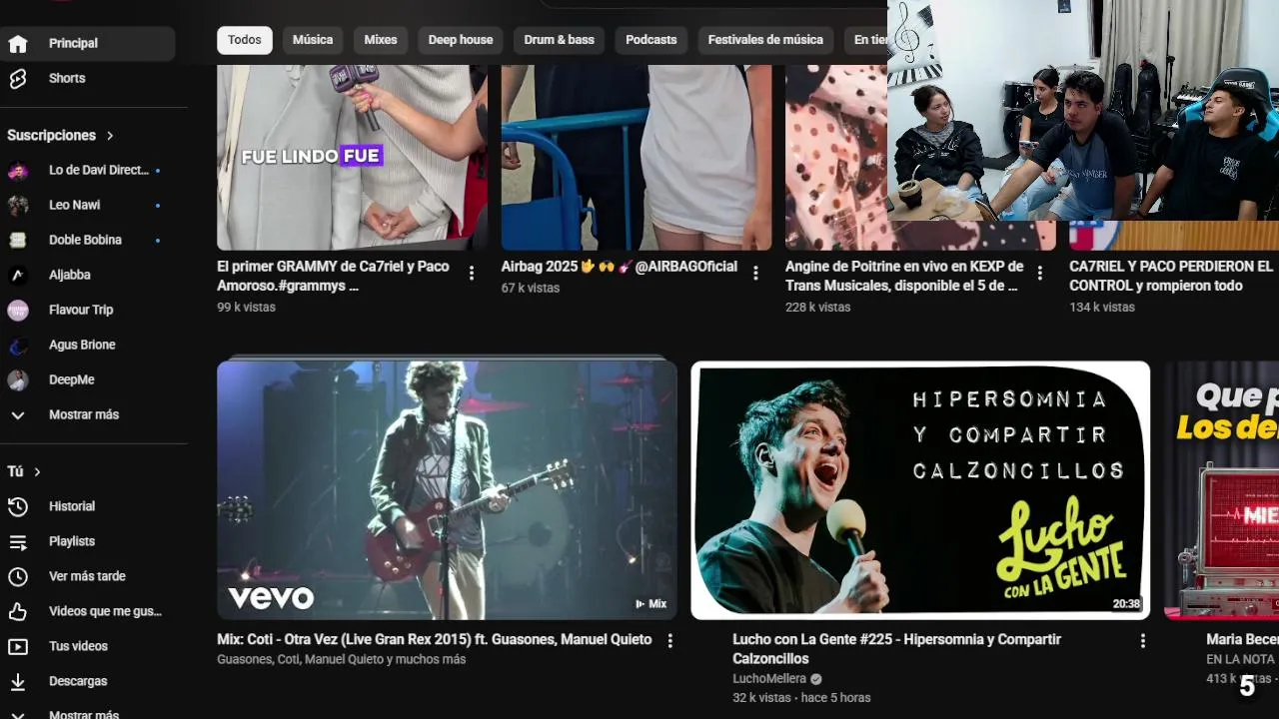Open Lucho con La Gente #225 title
This screenshot has width=1279, height=719.
point(896,649)
